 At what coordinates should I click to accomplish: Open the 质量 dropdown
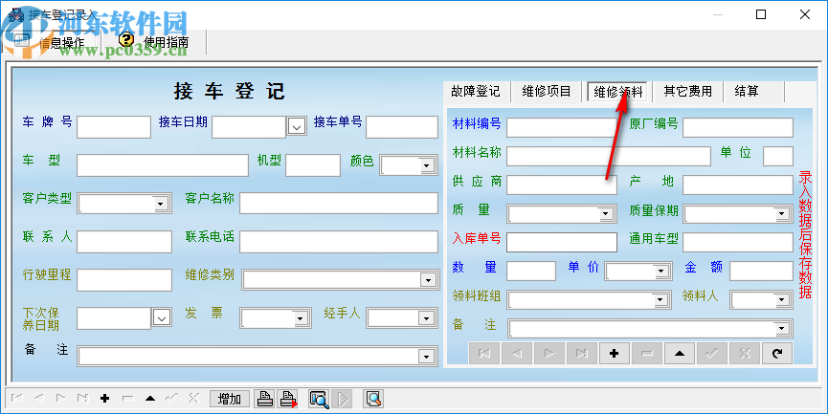click(x=605, y=214)
